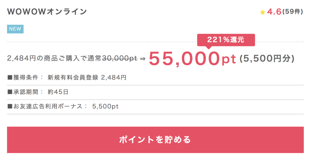Click the 221%還元 badge
The image size is (310, 158).
pyautogui.click(x=226, y=40)
